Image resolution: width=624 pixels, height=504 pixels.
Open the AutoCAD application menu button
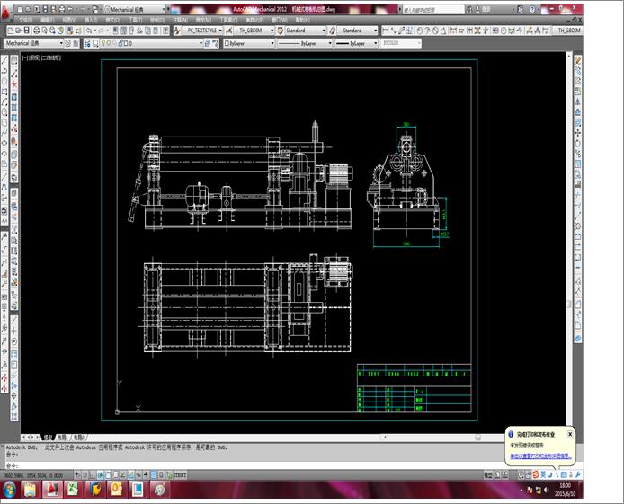pyautogui.click(x=7, y=13)
